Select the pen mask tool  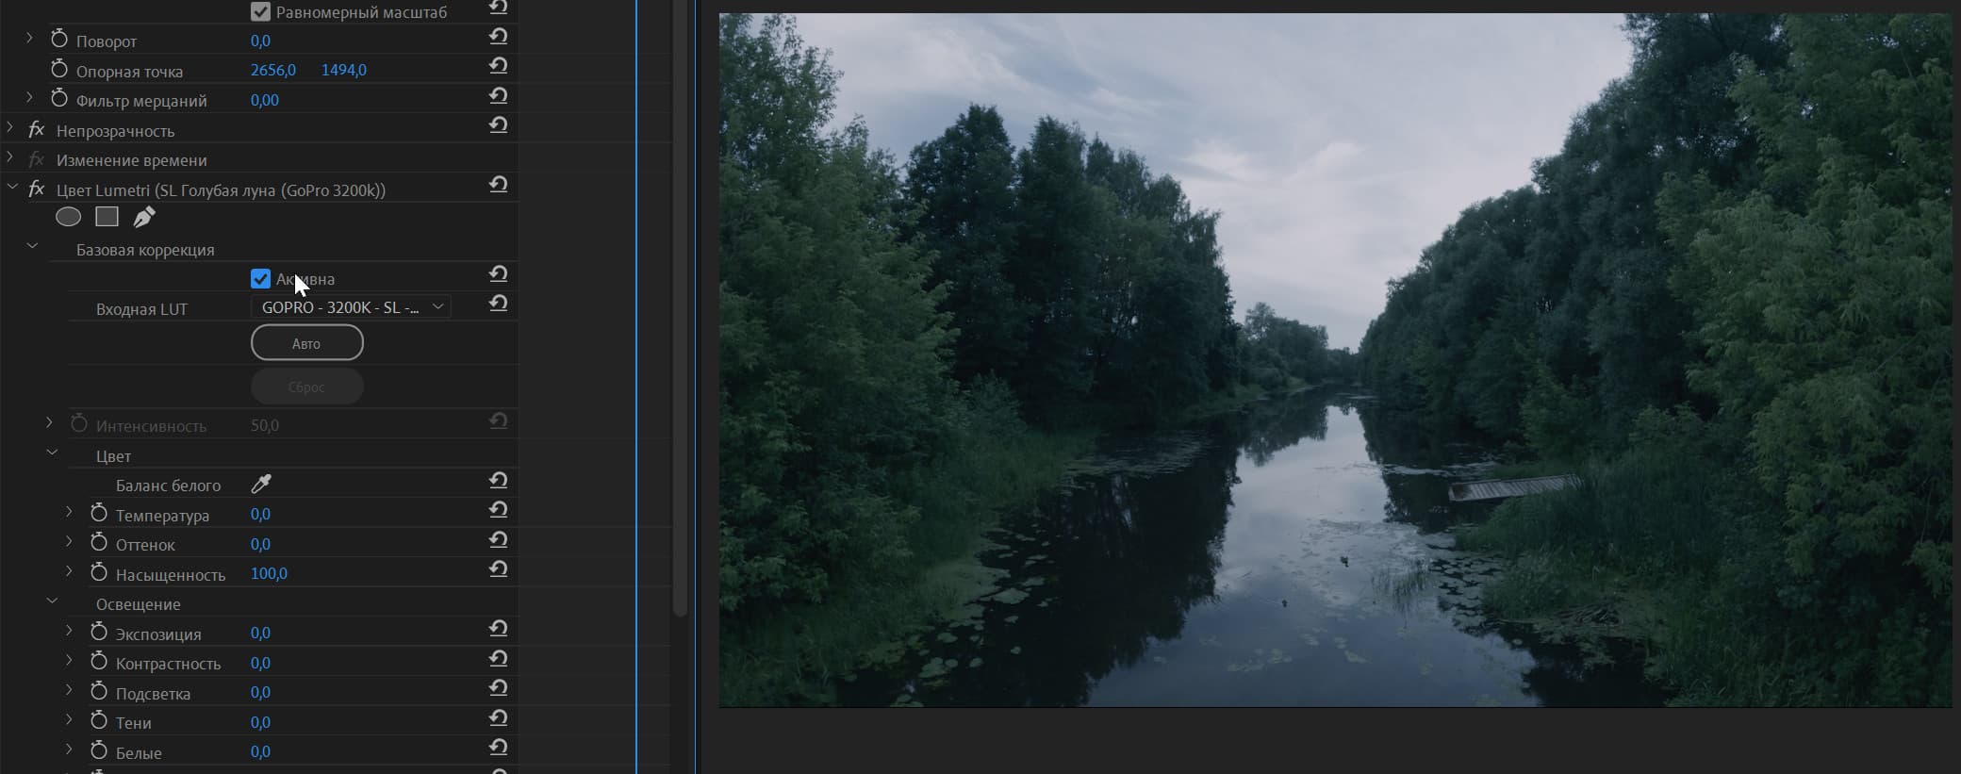click(x=143, y=218)
